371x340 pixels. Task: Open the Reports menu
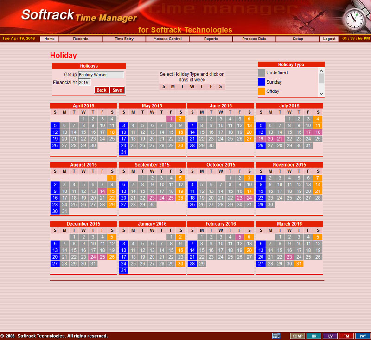(x=211, y=39)
